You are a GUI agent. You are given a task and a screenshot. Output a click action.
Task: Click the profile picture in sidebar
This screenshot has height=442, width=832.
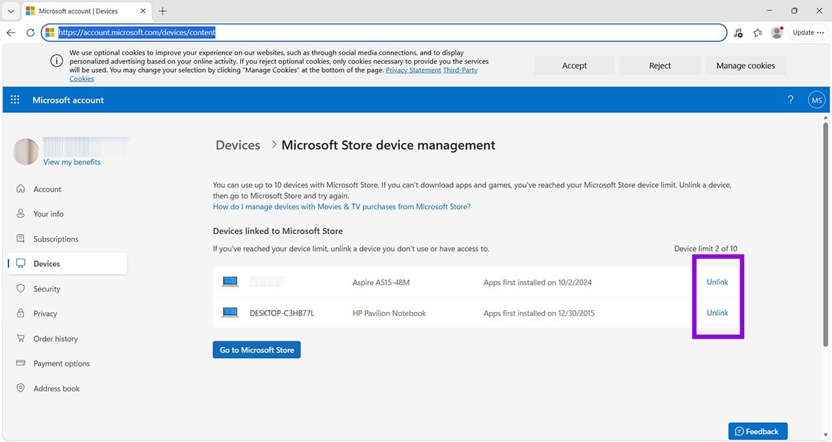(x=26, y=151)
